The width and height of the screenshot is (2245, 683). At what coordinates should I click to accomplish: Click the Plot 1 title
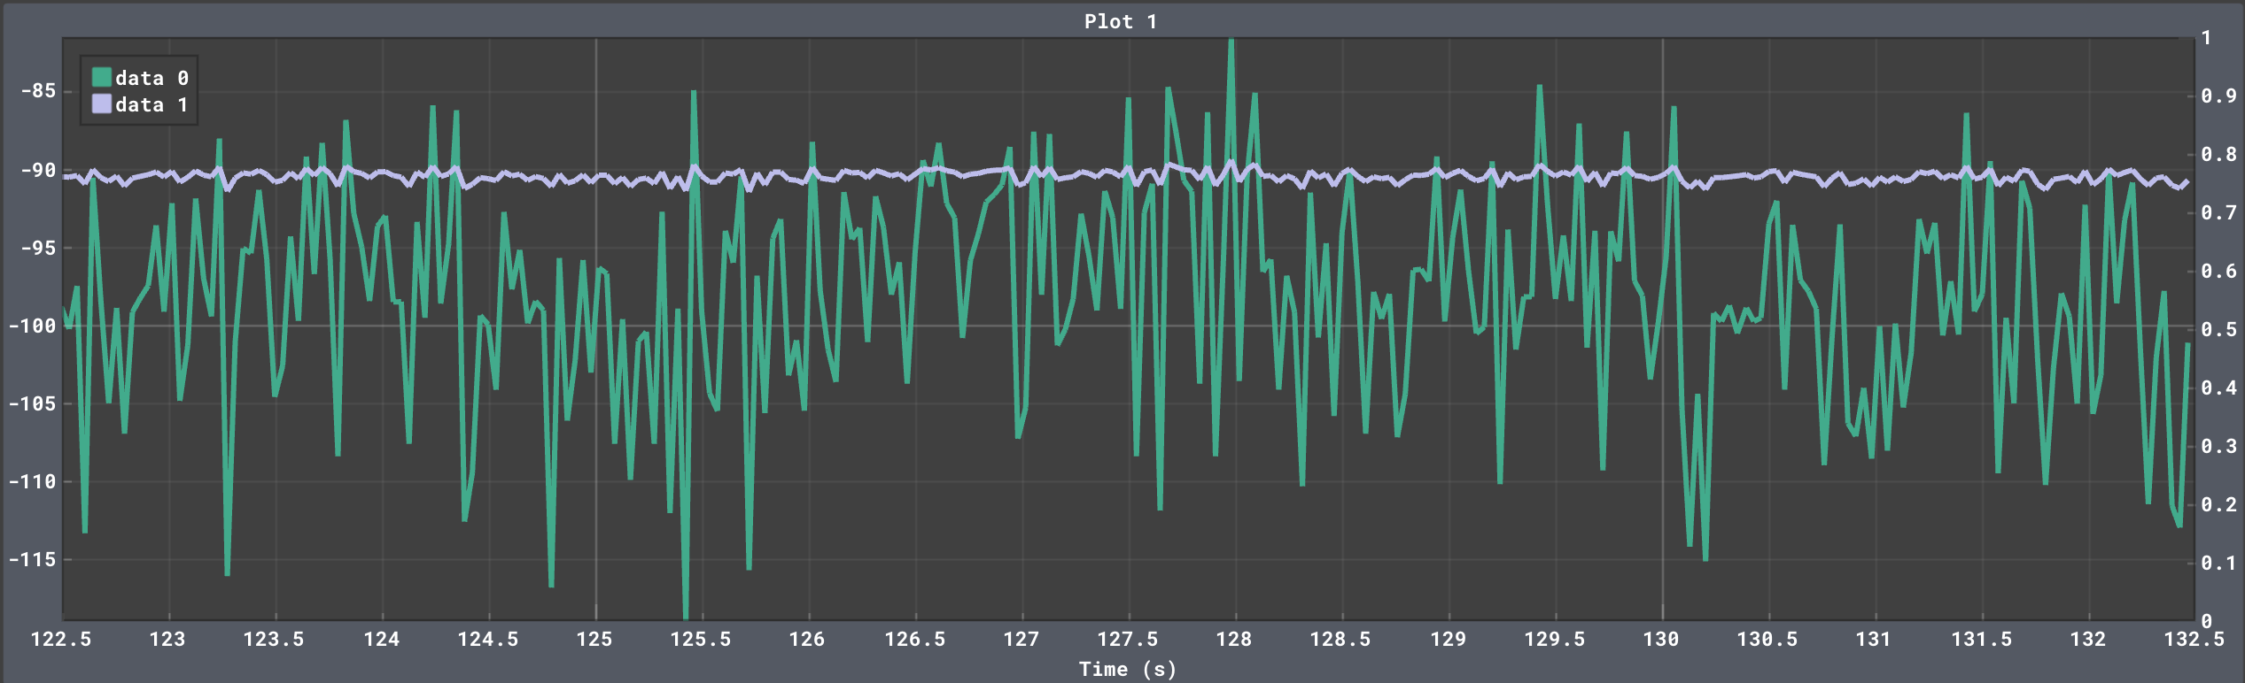point(1121,21)
